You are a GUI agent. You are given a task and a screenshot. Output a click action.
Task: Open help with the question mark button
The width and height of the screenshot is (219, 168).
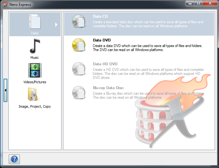[14, 159]
